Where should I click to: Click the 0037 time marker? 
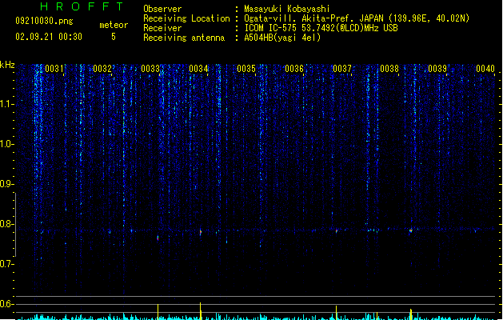tap(342, 69)
